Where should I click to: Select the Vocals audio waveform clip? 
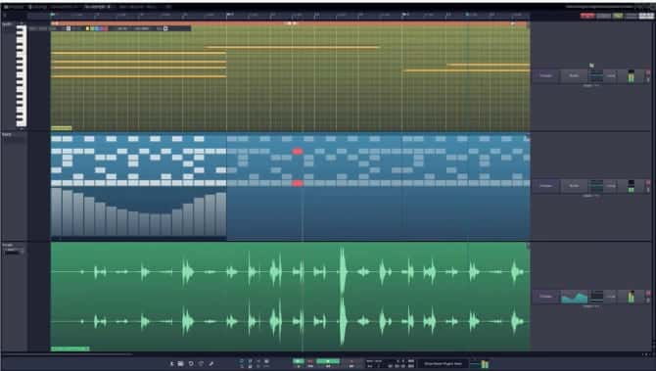(291, 297)
